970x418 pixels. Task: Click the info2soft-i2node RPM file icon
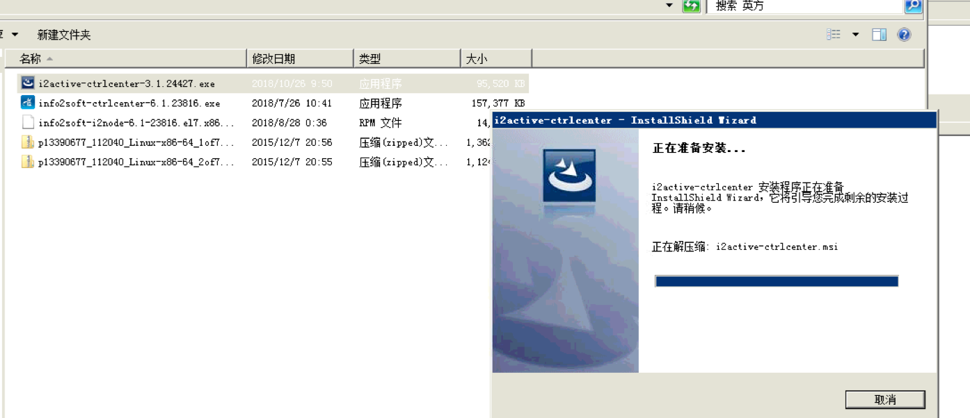(x=28, y=123)
